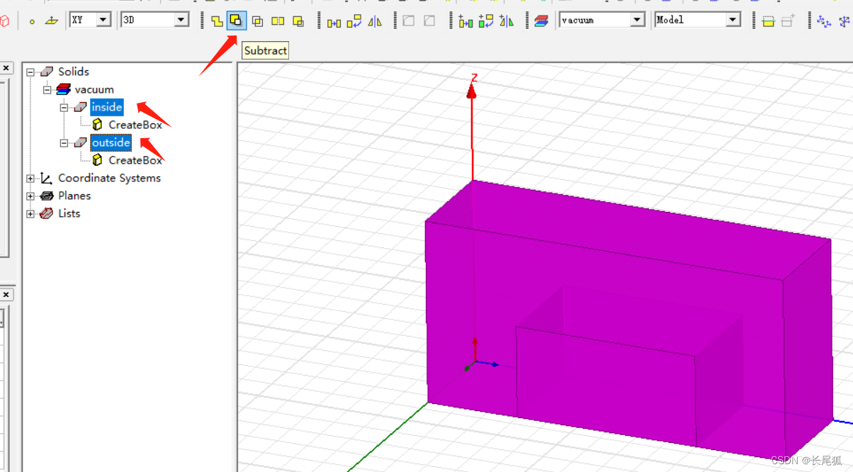Select the Unite boolean tool
This screenshot has height=472, width=853.
point(217,21)
